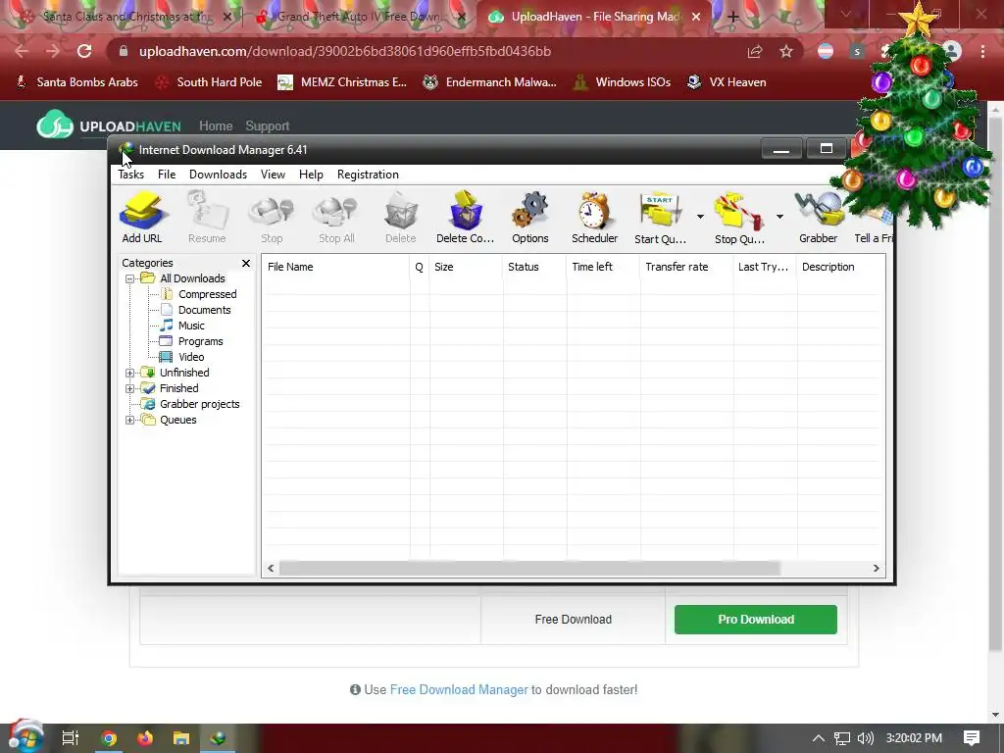1004x753 pixels.
Task: Click the UploadHaven logo
Action: pyautogui.click(x=109, y=125)
